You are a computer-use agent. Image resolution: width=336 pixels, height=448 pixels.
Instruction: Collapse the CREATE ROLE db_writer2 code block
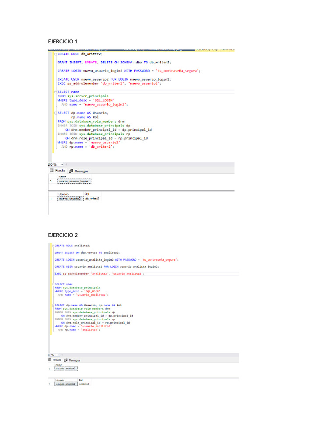(x=56, y=54)
